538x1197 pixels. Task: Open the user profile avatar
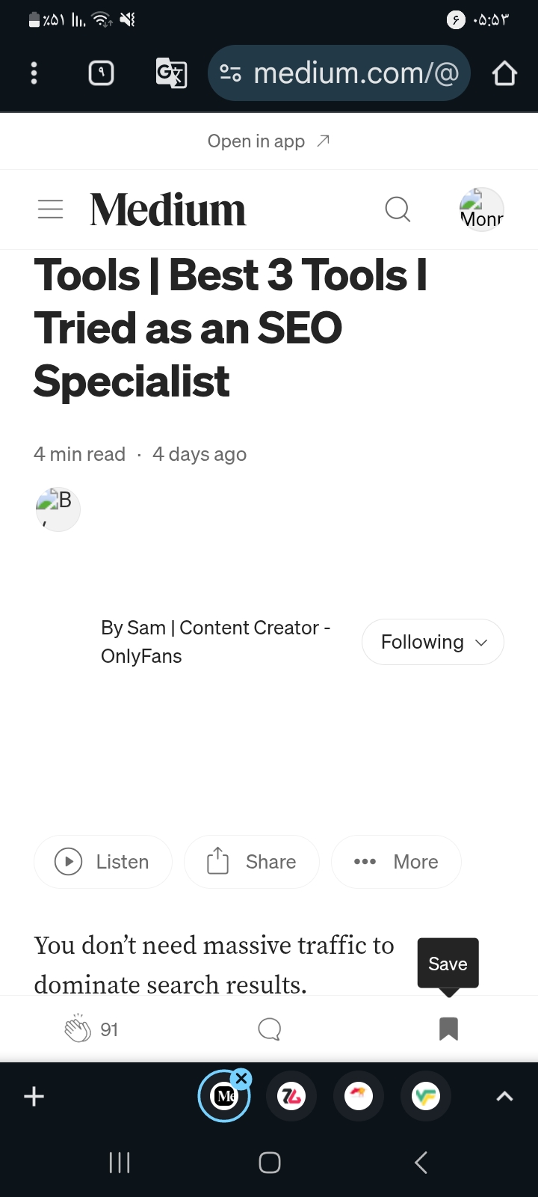click(x=481, y=209)
